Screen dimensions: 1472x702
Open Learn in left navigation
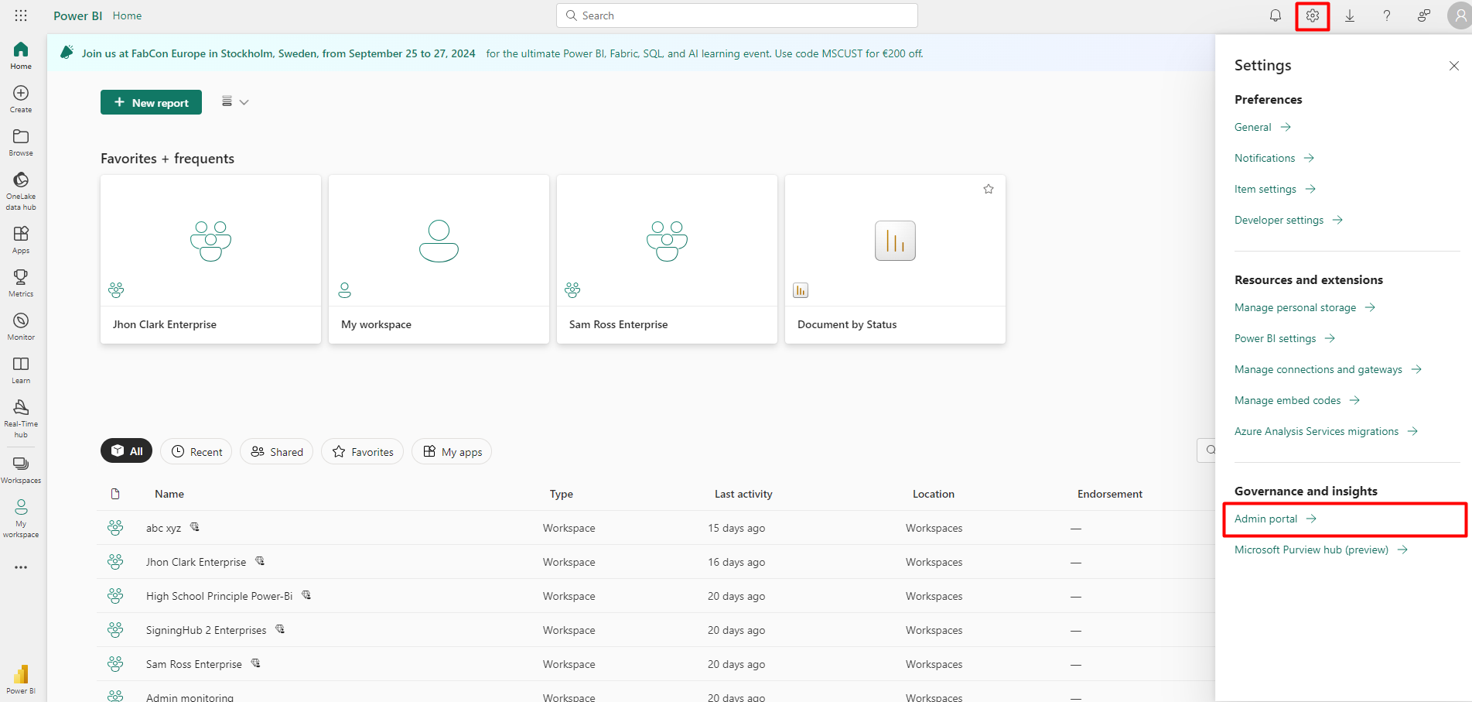pyautogui.click(x=21, y=370)
